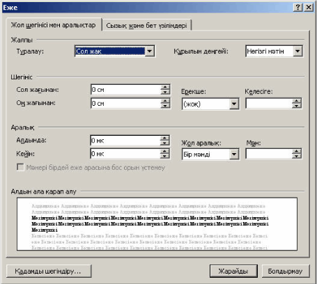Click the help question mark icon
The width and height of the screenshot is (317, 284).
coord(298,7)
